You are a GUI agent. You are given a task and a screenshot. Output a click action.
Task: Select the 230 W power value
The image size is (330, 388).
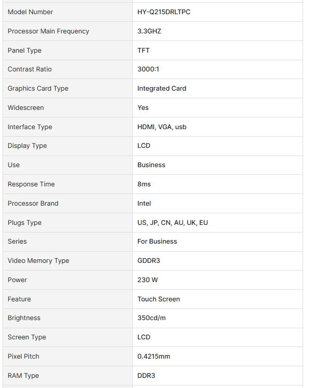[148, 280]
